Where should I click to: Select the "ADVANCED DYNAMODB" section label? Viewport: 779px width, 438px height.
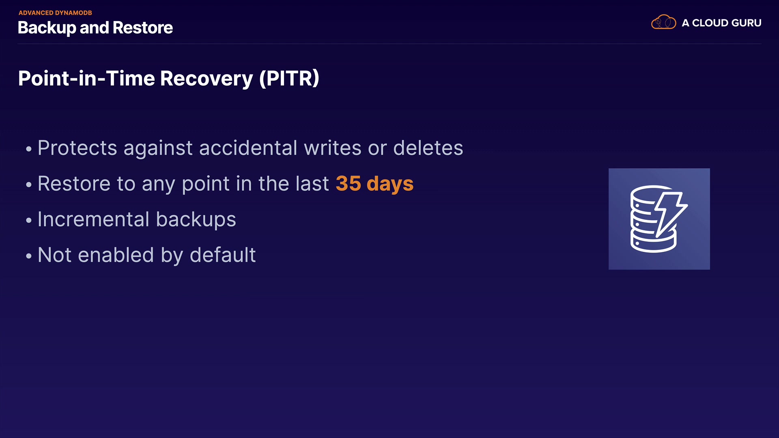click(x=55, y=13)
